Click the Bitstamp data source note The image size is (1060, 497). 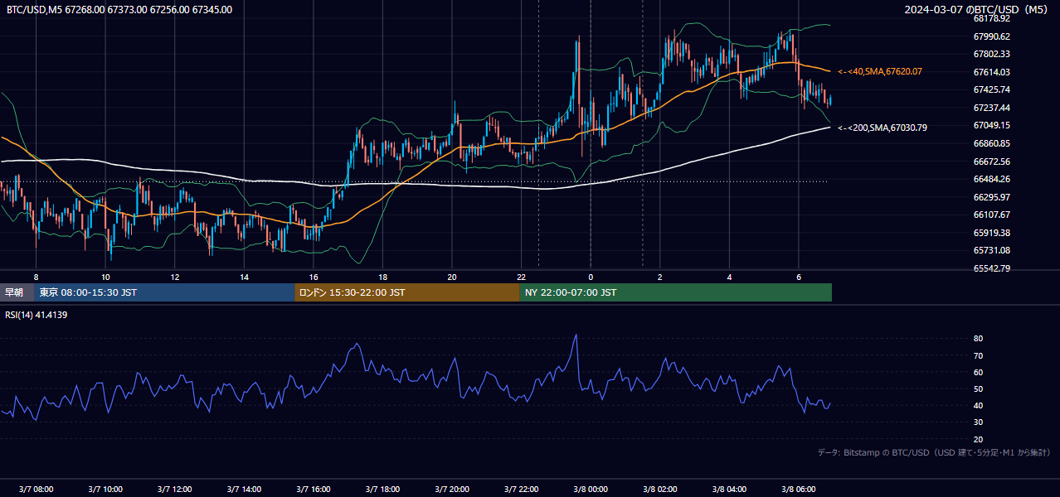[934, 452]
